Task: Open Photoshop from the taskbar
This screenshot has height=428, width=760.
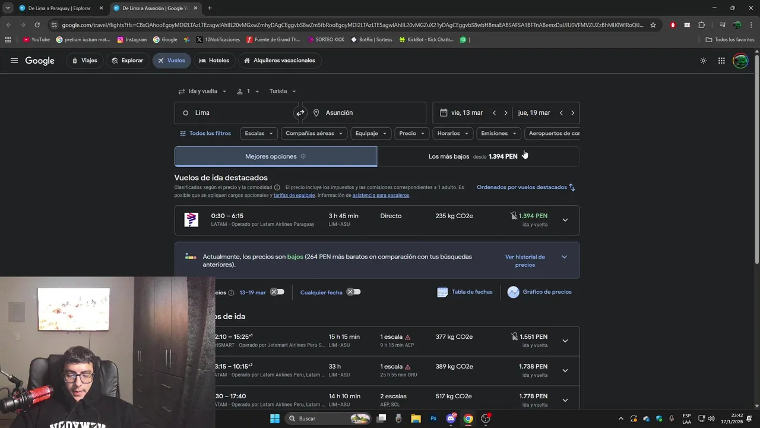Action: pos(433,418)
